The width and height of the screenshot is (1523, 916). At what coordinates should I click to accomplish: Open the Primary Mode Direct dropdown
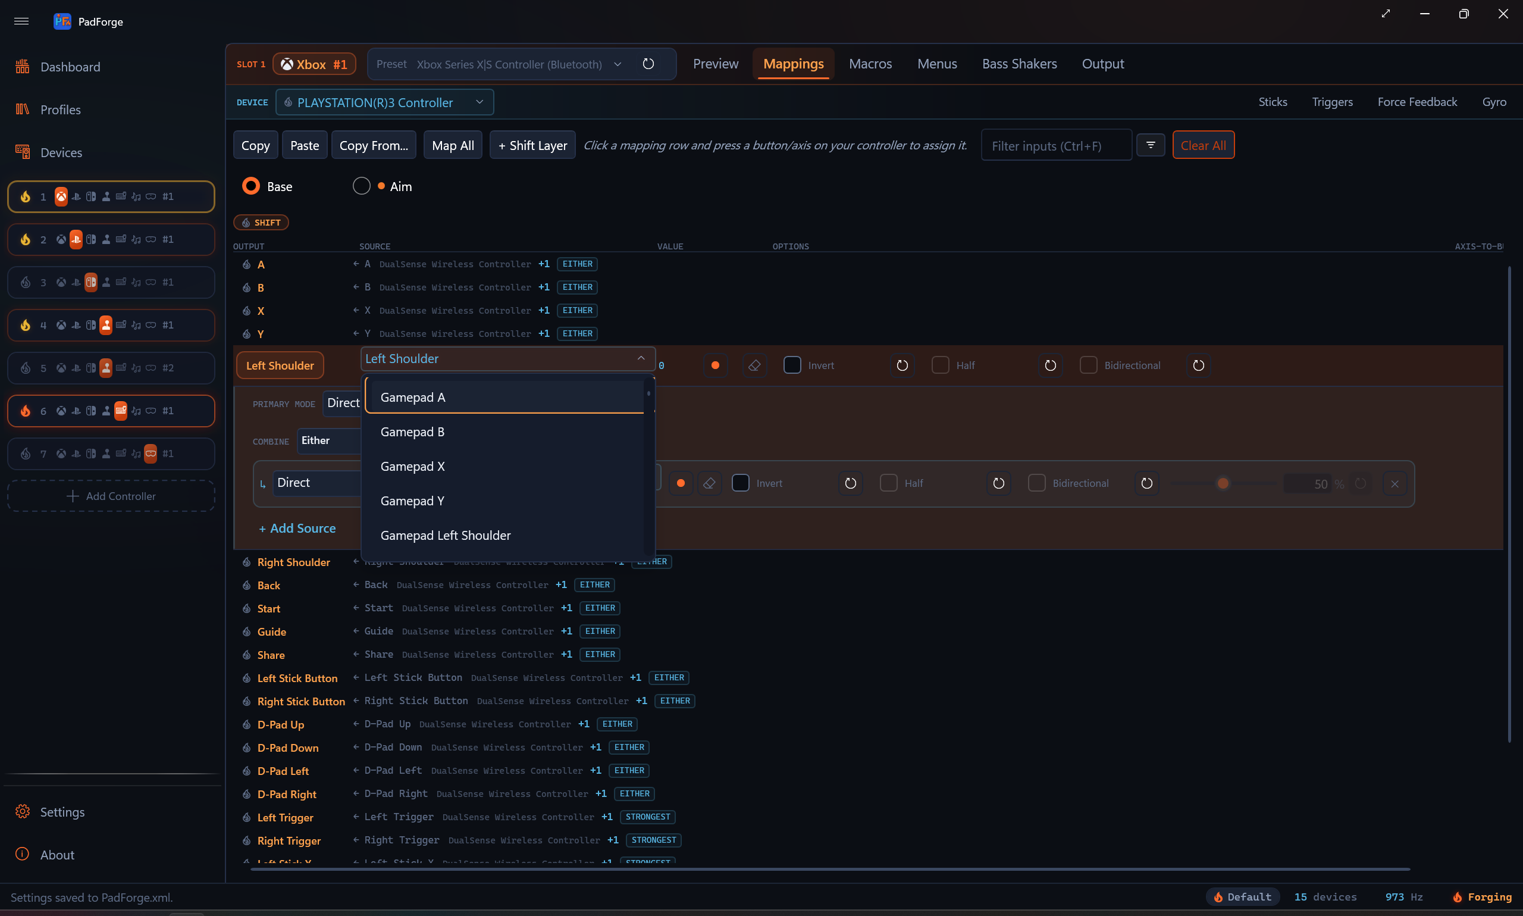click(x=342, y=403)
